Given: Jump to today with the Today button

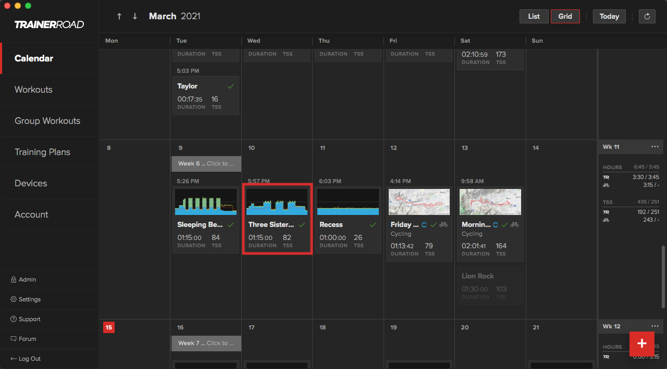Looking at the screenshot, I should click(x=609, y=17).
